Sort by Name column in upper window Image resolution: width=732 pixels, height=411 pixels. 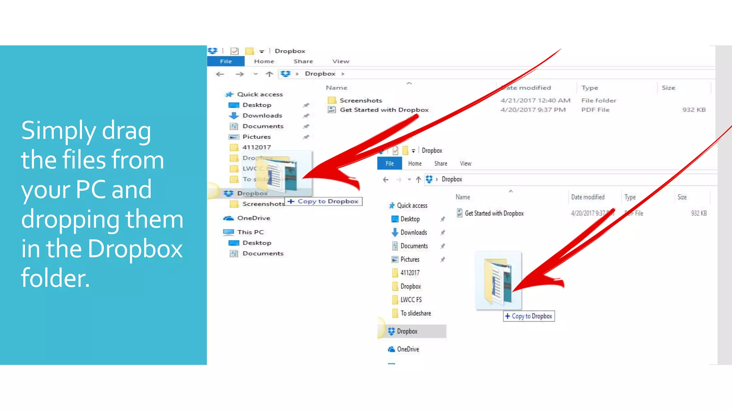coord(336,88)
